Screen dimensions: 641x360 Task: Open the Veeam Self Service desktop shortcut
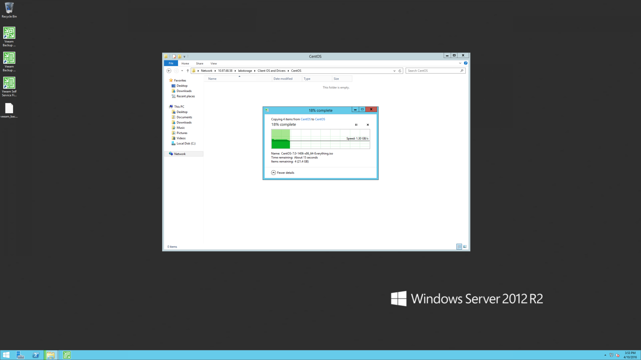tap(9, 87)
